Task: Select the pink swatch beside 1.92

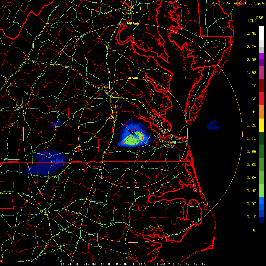Action: tap(261, 72)
